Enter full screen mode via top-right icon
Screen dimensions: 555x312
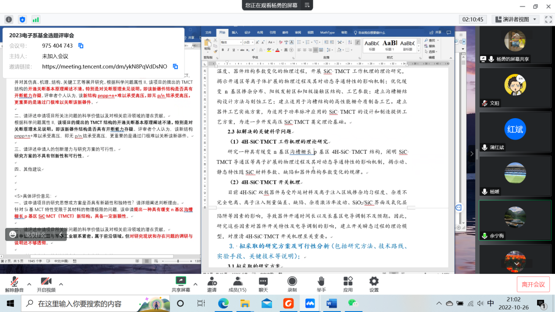pos(548,19)
